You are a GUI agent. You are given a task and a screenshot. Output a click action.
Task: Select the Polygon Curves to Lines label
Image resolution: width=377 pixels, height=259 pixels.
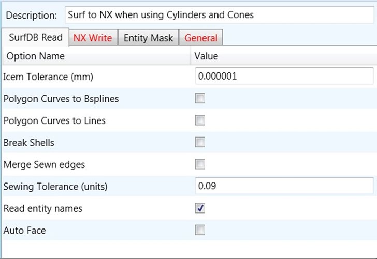coord(54,120)
